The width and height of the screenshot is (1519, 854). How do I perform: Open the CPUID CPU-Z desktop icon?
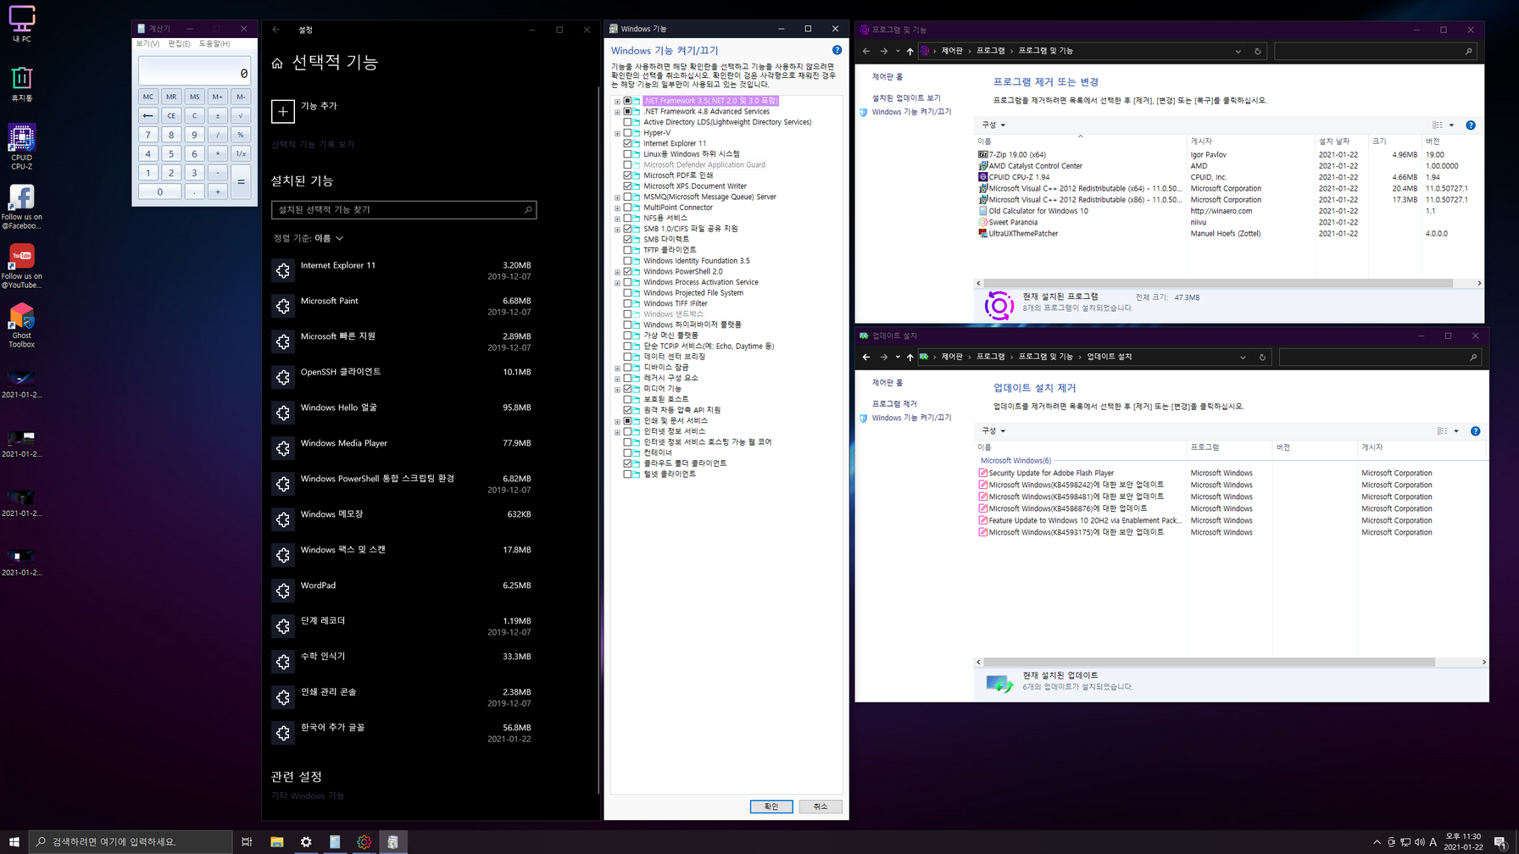click(22, 146)
